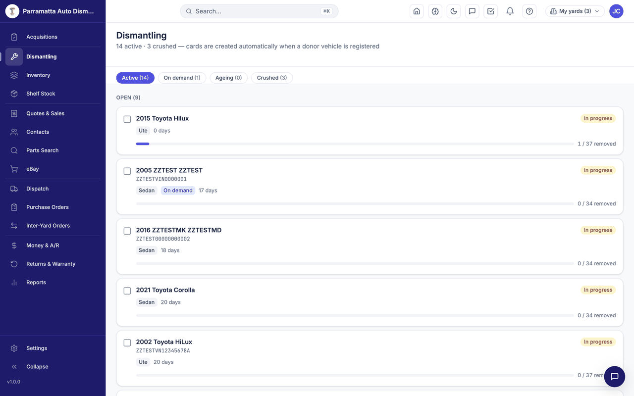Click the 2015 Toyota Hilux progress bar
This screenshot has width=634, height=396.
[355, 144]
